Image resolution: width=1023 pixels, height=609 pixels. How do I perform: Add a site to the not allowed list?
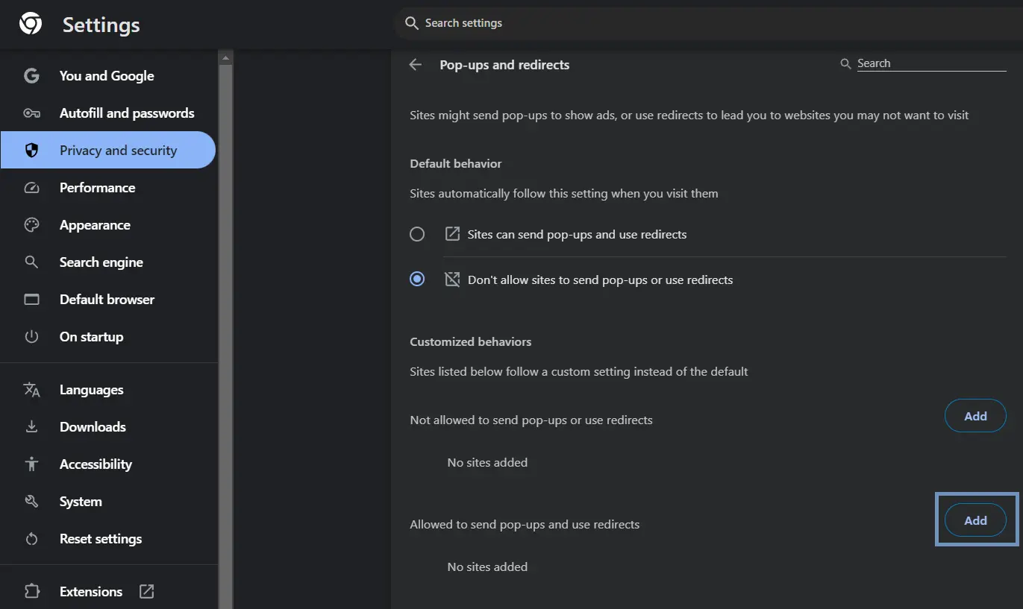[975, 417]
